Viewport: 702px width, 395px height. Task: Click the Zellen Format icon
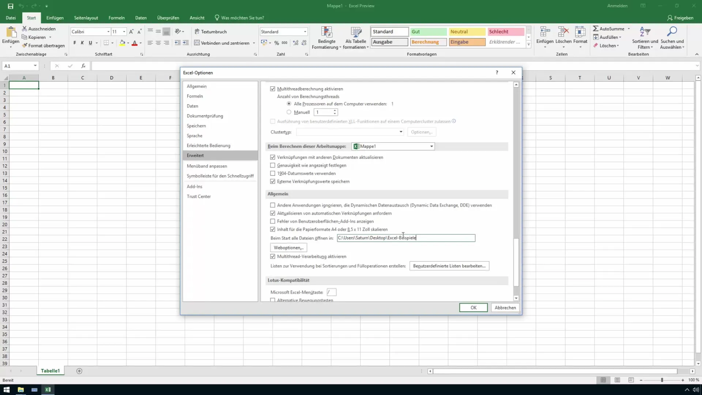(580, 32)
